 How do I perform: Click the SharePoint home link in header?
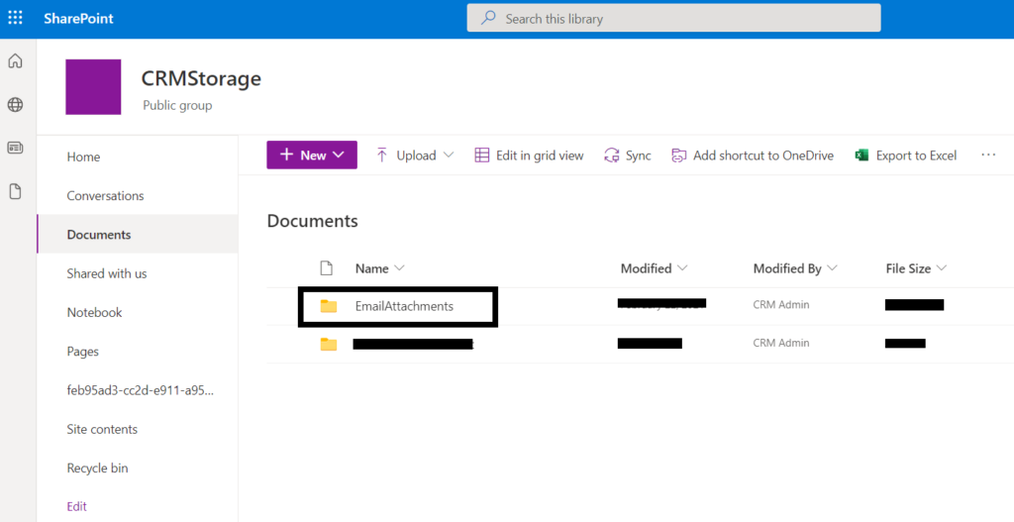click(78, 19)
